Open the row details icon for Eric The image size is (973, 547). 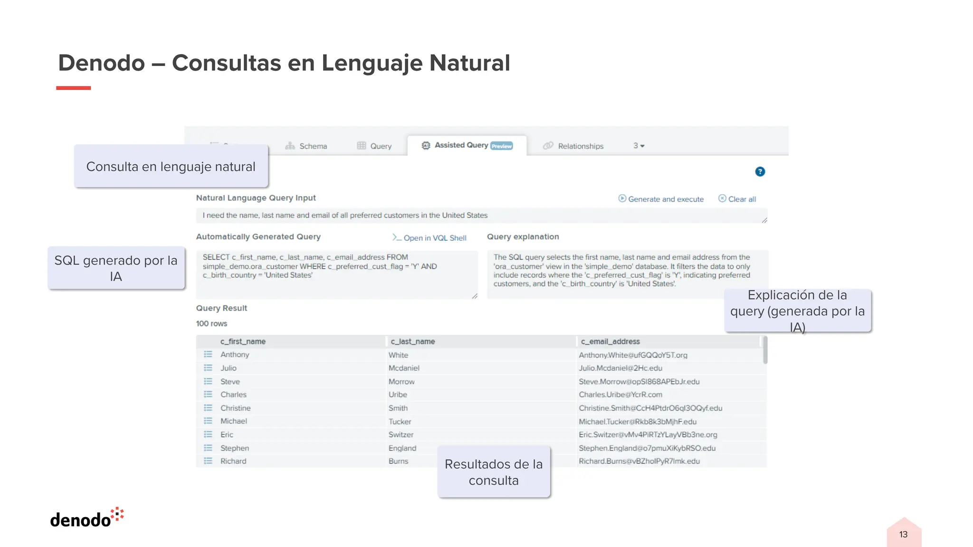pyautogui.click(x=208, y=434)
